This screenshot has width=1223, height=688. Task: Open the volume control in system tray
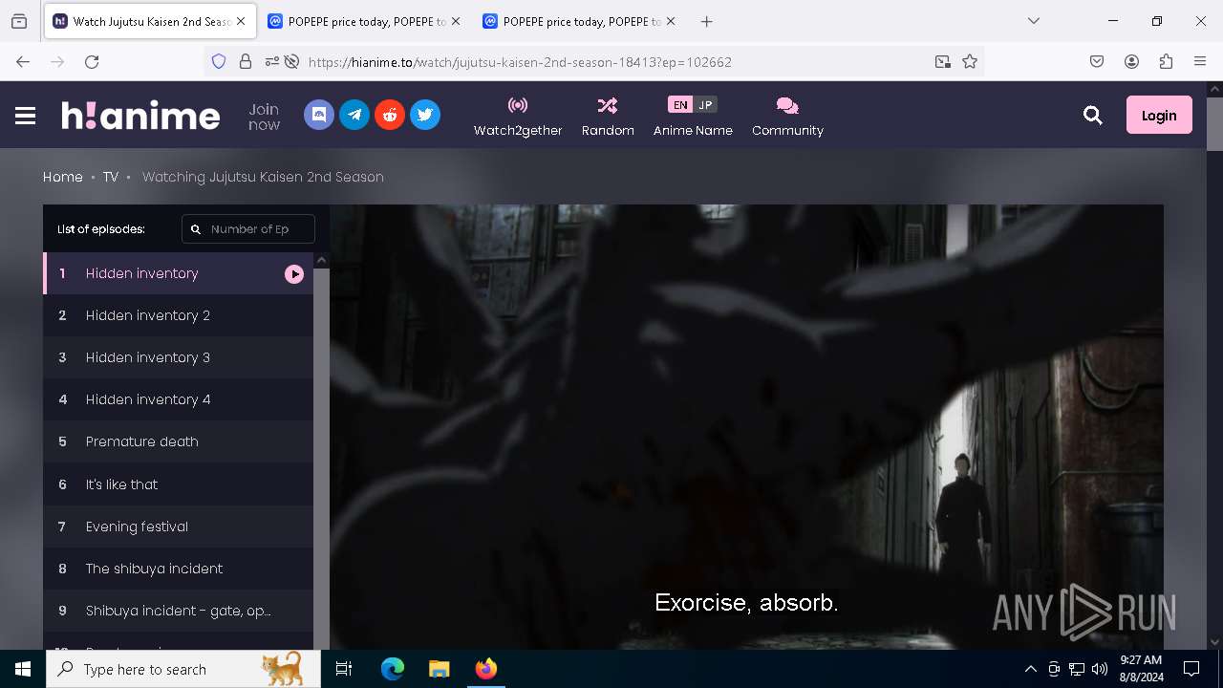tap(1100, 669)
